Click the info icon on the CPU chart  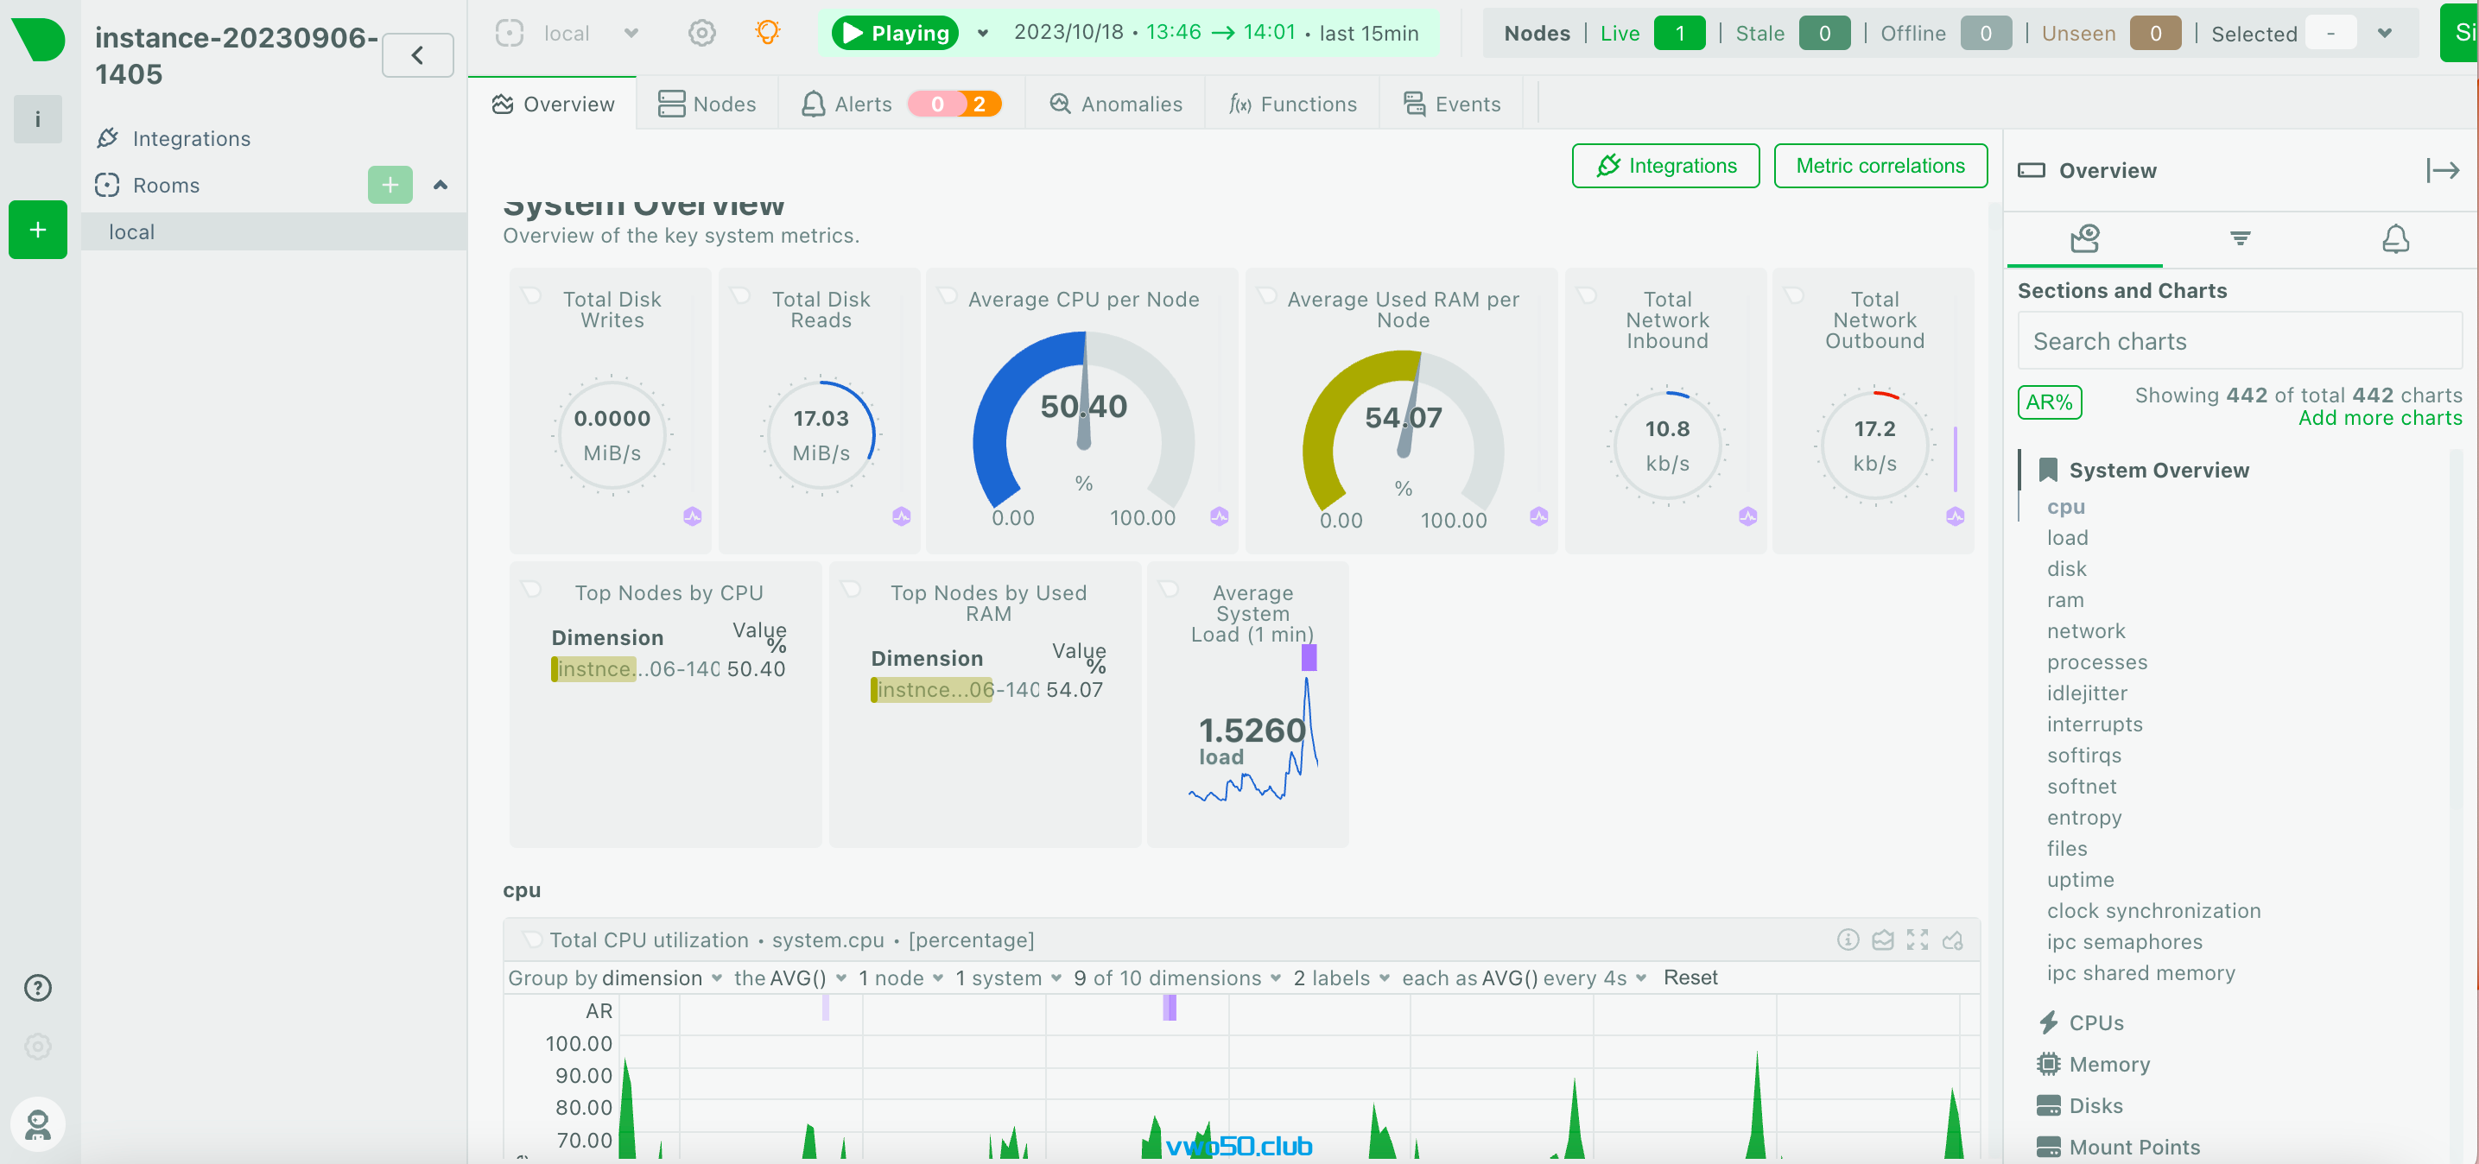[1847, 939]
